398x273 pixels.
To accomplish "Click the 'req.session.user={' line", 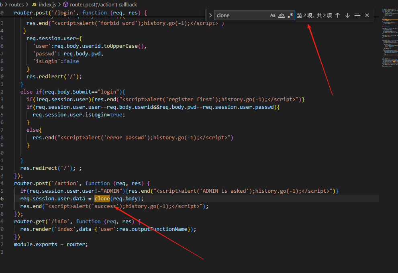I will point(54,38).
